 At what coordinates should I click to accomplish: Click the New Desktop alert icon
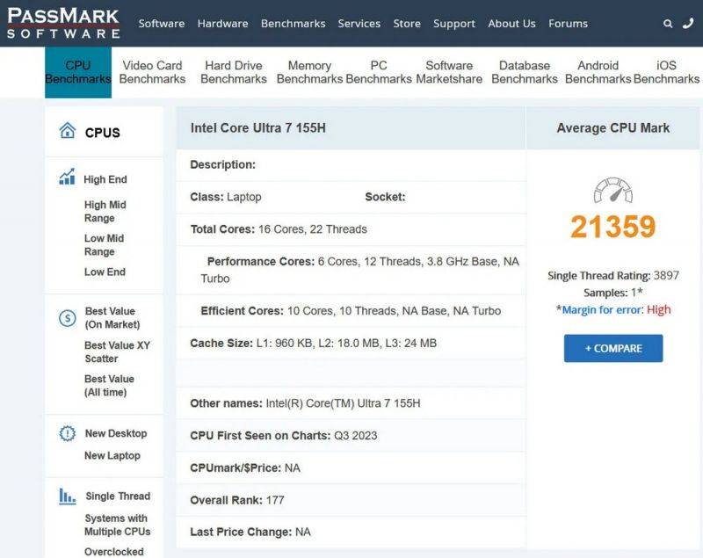68,433
